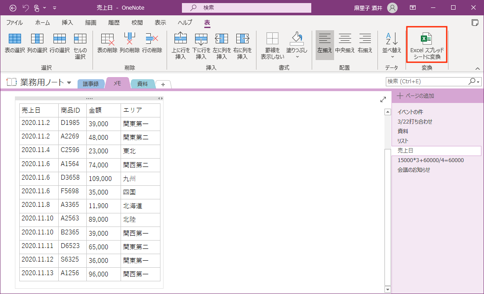The image size is (484, 294).
Task: Expand page to full view arrow
Action: (x=383, y=99)
